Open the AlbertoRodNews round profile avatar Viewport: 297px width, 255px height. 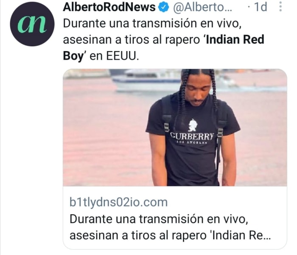click(32, 24)
